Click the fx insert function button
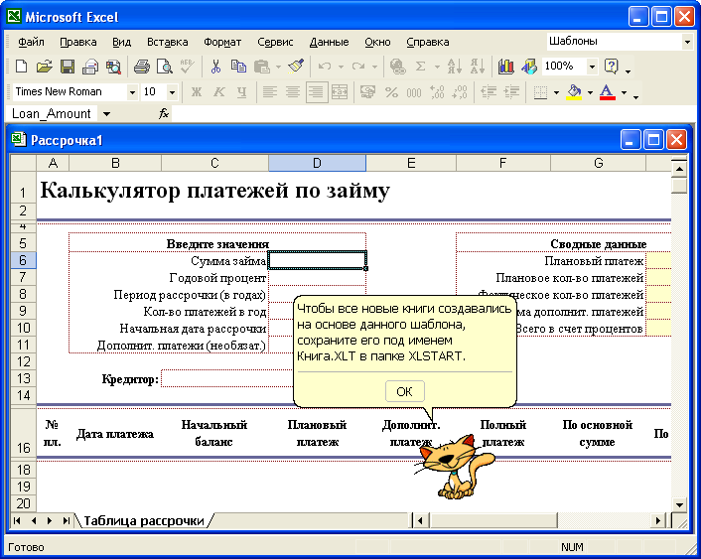Image resolution: width=701 pixels, height=559 pixels. click(164, 114)
